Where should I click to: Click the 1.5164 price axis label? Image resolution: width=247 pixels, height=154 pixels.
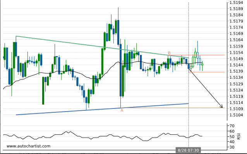pyautogui.click(x=236, y=40)
